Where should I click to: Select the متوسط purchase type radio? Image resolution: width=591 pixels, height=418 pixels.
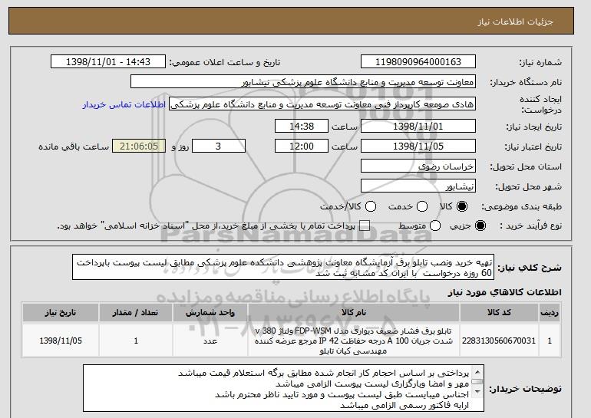click(435, 225)
